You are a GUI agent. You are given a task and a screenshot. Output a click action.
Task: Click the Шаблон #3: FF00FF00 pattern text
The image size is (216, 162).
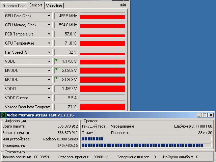(193, 126)
